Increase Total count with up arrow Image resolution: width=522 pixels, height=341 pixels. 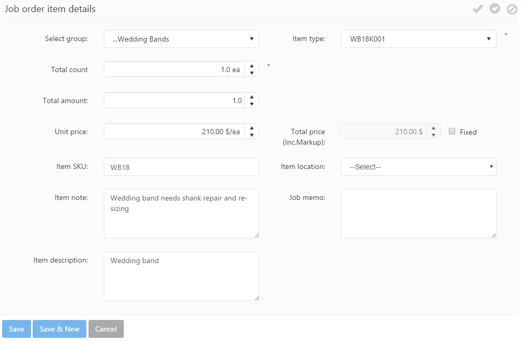[x=252, y=66]
